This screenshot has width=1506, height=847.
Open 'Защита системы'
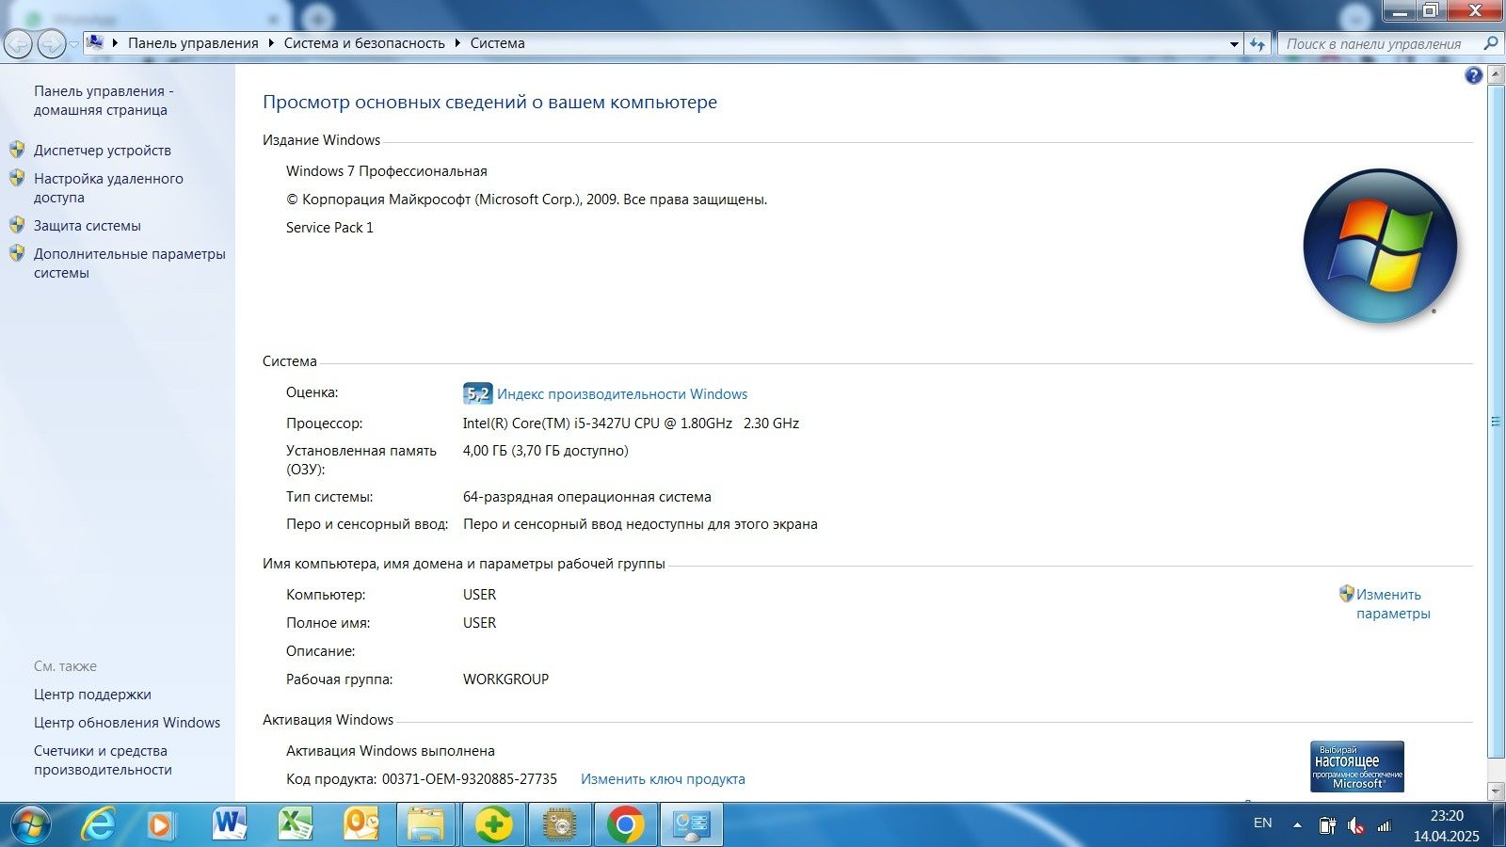pos(88,226)
